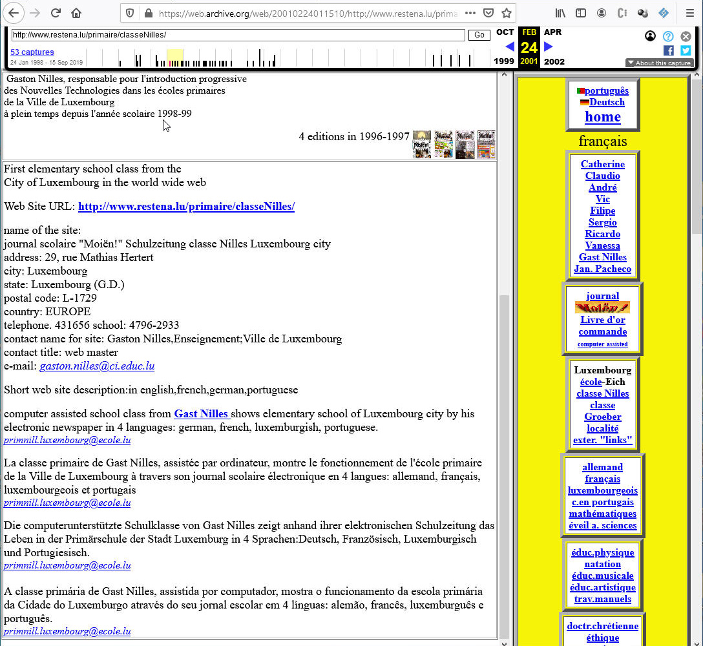Viewport: 703px width, 646px height.
Task: Click the sidebar frame scrollbar thumb
Action: point(697,157)
